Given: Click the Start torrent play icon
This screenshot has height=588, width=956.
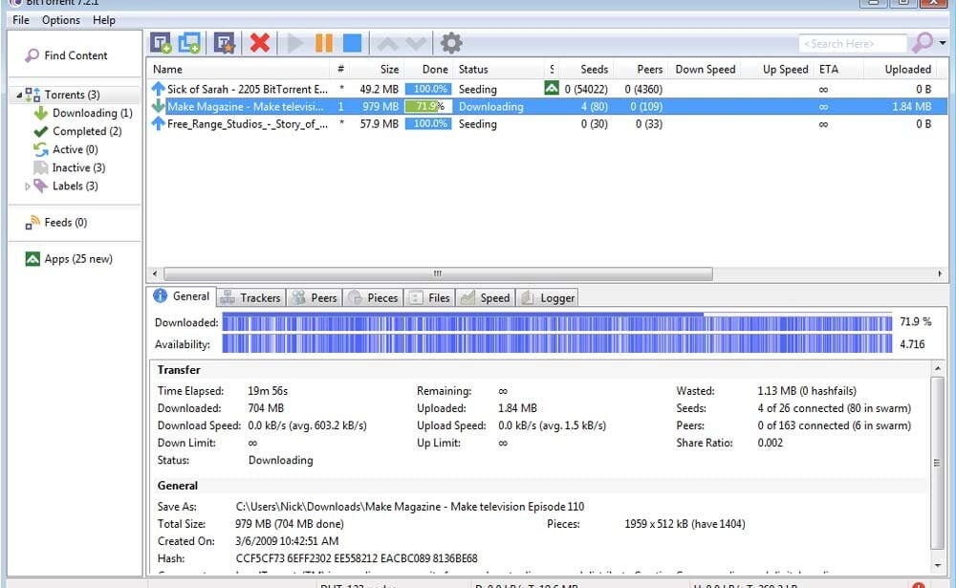Looking at the screenshot, I should (x=295, y=43).
